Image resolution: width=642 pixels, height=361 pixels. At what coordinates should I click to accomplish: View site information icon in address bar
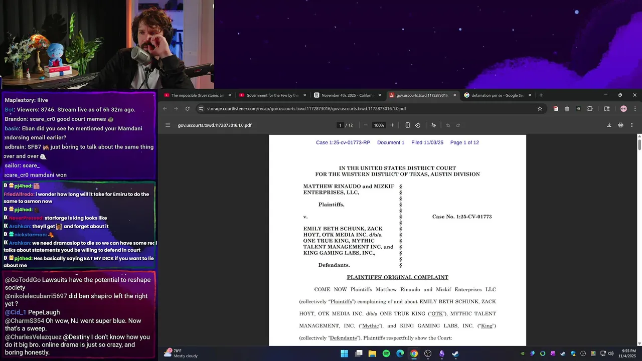(201, 109)
